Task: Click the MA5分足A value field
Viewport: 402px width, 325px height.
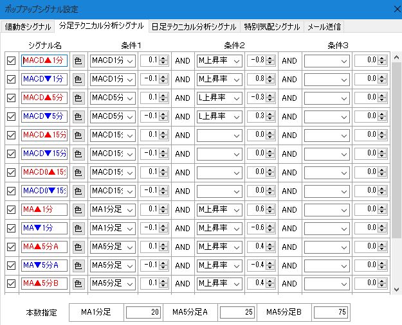Action: (237, 313)
